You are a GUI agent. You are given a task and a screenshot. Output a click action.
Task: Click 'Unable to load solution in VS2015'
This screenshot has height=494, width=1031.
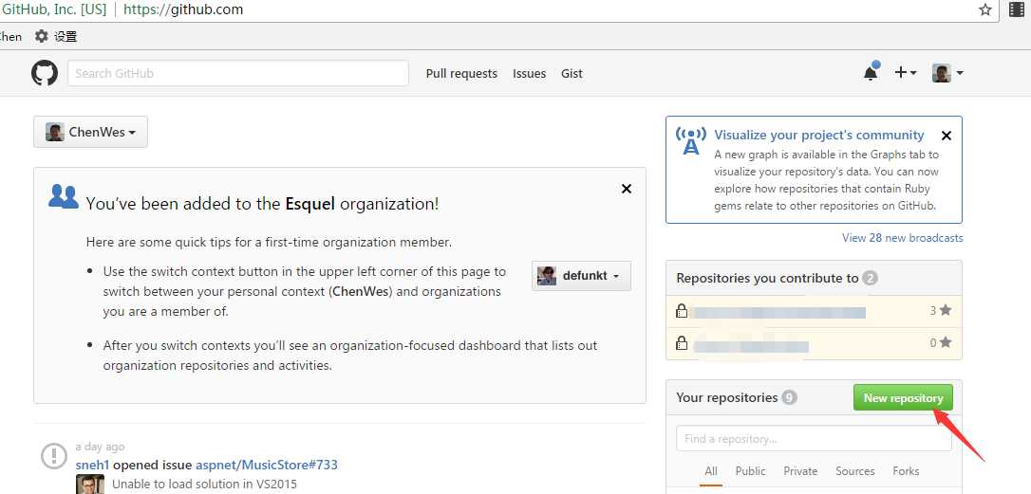[204, 485]
